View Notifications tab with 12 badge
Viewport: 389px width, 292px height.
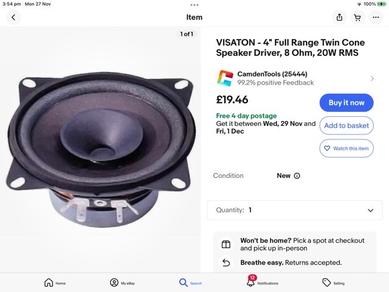point(262,282)
